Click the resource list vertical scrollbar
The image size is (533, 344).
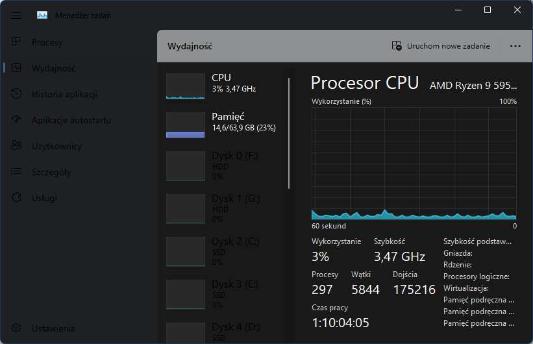[289, 134]
